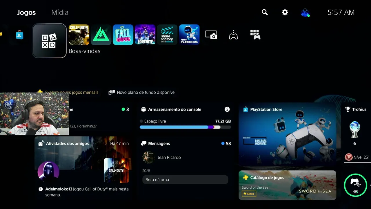This screenshot has width=371, height=209.
Task: Click the Sword of the Sea title
Action: (255, 187)
